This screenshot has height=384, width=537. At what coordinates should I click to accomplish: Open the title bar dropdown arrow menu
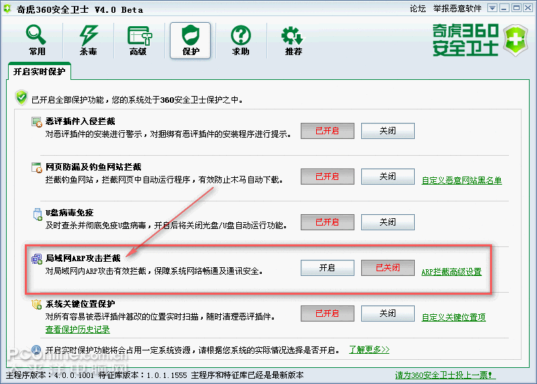[x=492, y=8]
